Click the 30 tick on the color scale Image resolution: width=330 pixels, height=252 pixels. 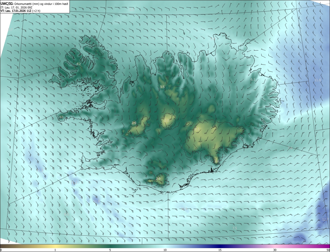point(275,250)
